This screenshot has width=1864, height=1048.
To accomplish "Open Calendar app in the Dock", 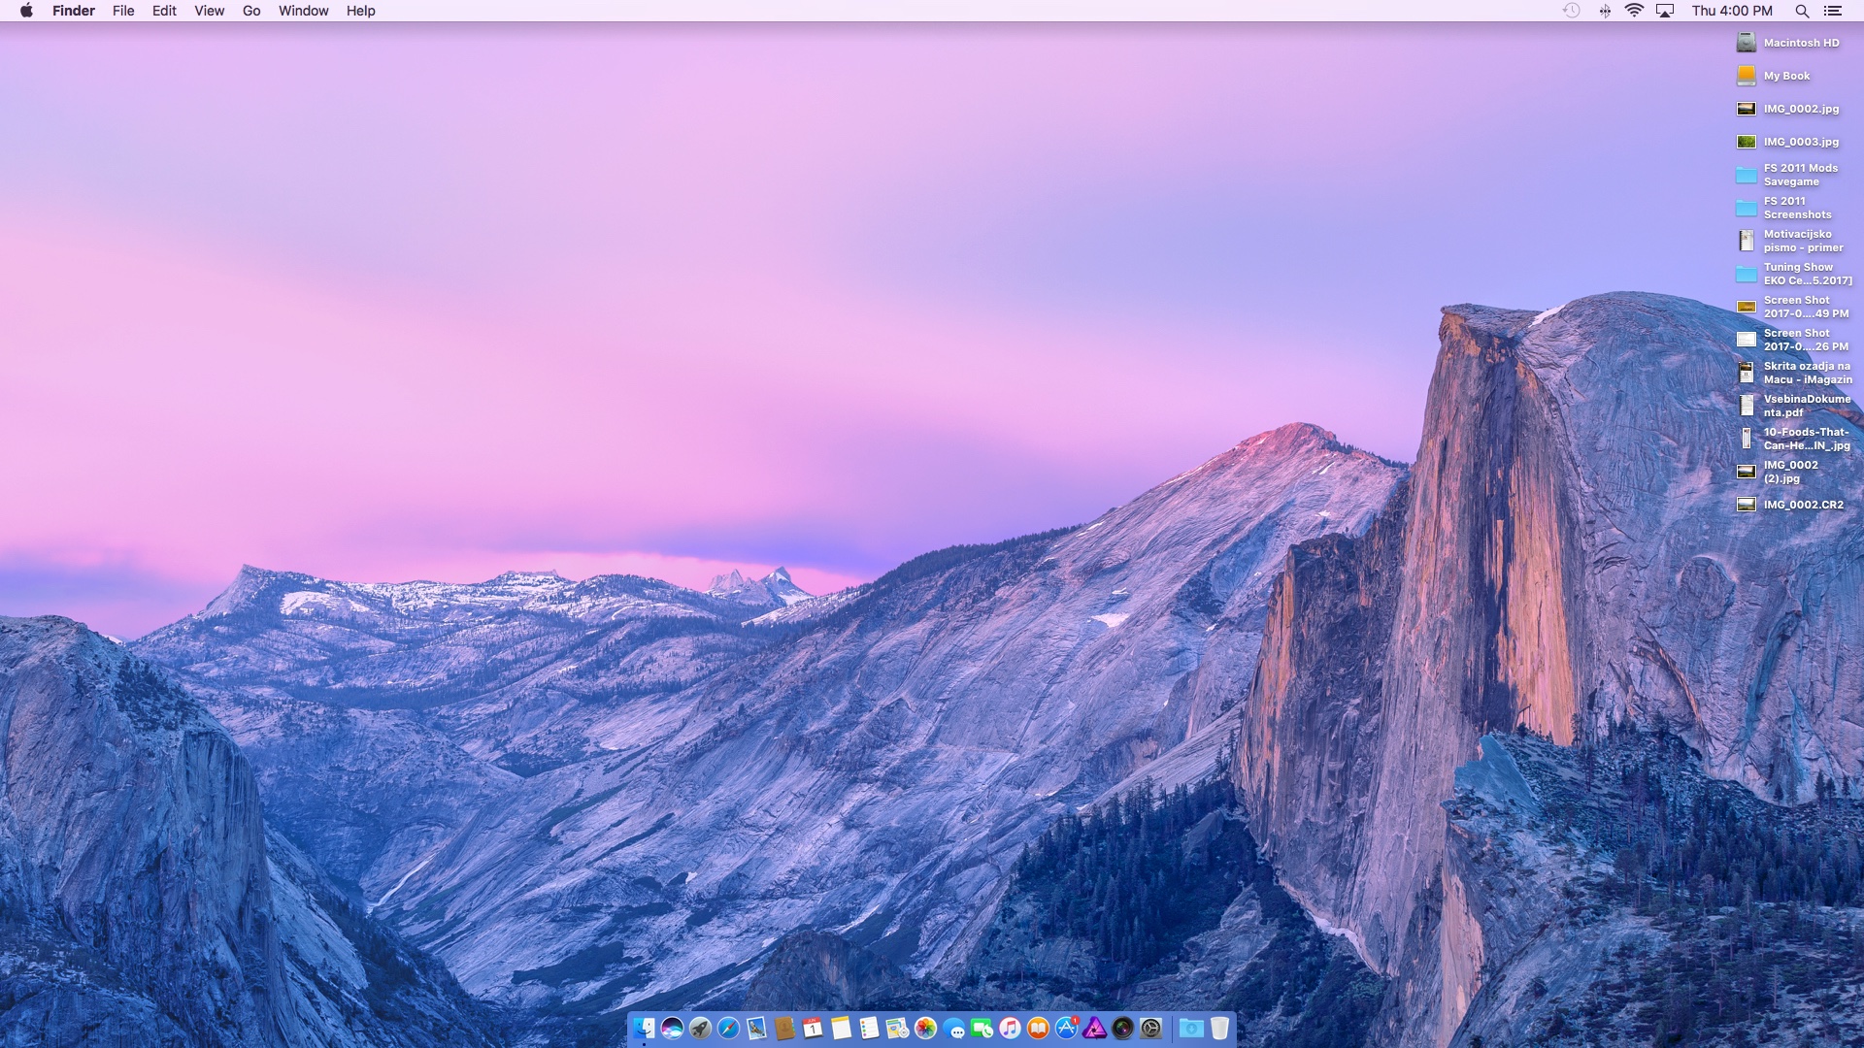I will 813,1029.
